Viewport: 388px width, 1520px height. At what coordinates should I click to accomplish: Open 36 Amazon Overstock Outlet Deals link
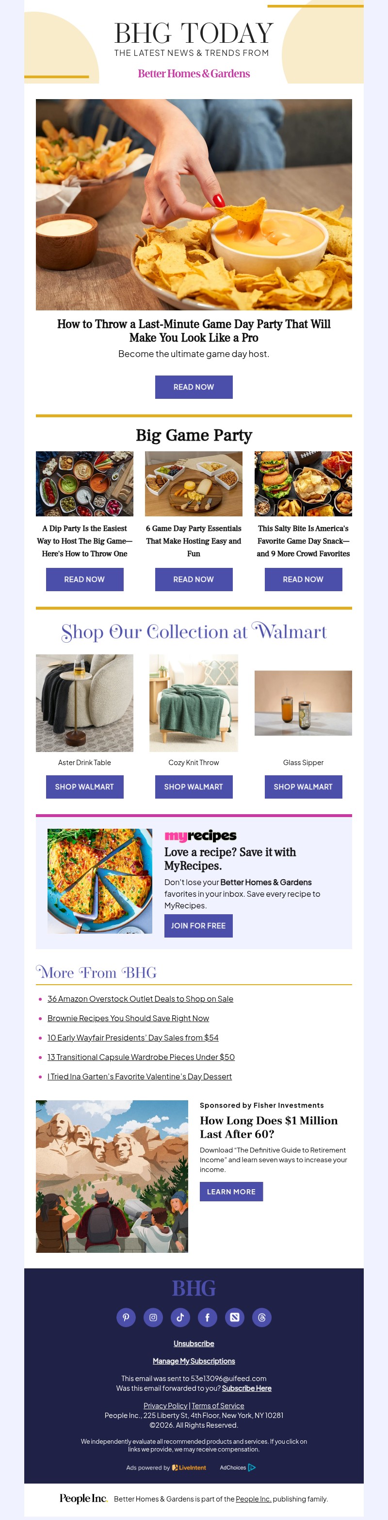coord(140,998)
